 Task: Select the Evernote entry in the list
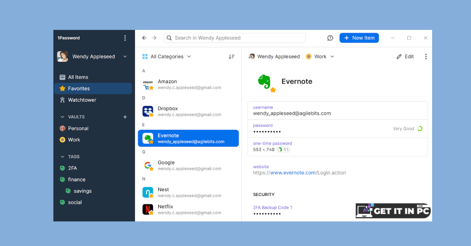pos(188,138)
